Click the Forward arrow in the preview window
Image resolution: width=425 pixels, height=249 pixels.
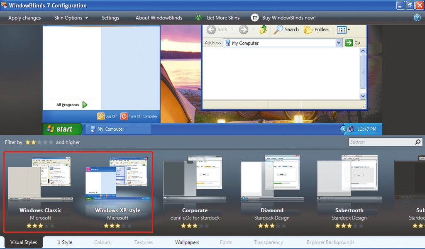click(x=243, y=29)
